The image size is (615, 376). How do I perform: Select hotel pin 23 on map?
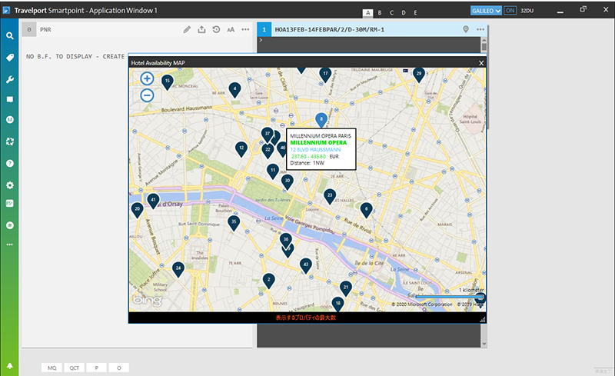tap(330, 195)
